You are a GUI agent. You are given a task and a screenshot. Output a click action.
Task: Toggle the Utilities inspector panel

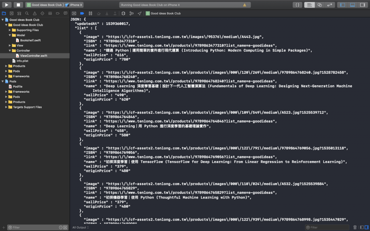click(362, 5)
